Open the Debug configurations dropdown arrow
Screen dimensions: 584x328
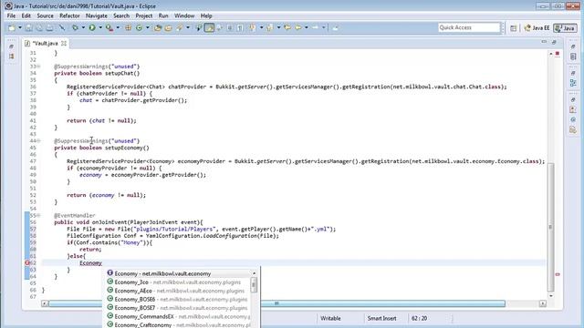click(x=83, y=28)
